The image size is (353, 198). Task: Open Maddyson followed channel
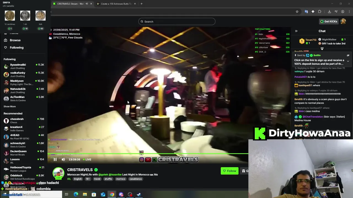(24, 82)
